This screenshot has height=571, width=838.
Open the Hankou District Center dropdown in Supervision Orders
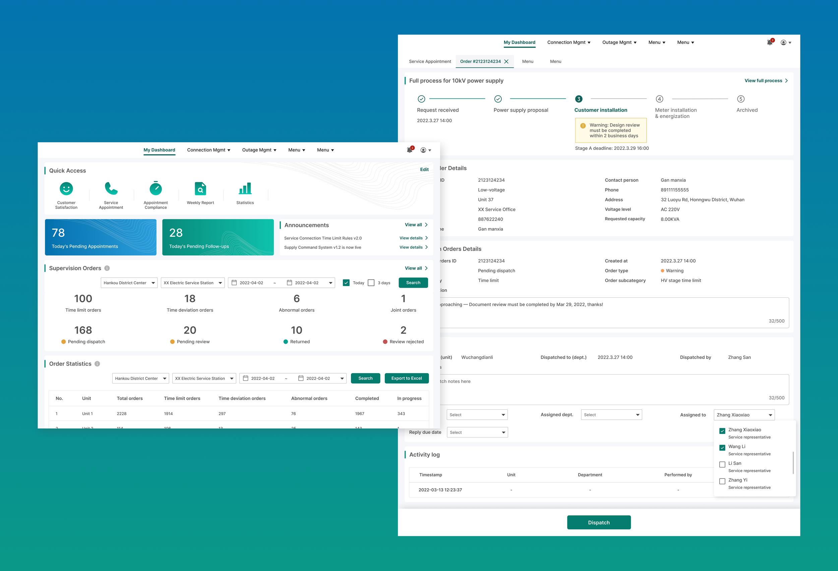click(x=129, y=283)
